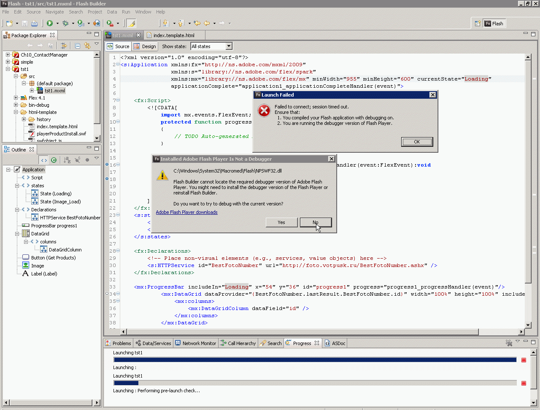Open the Project menu
The height and width of the screenshot is (410, 540).
click(95, 12)
